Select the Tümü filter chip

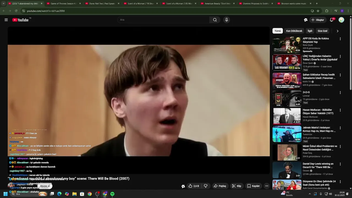click(277, 31)
